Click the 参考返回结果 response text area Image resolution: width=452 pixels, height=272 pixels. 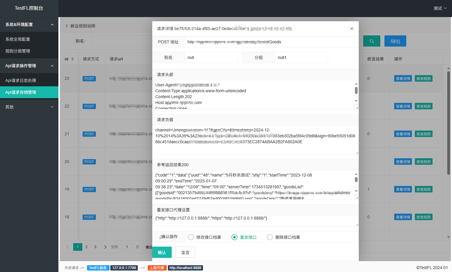[x=256, y=185]
